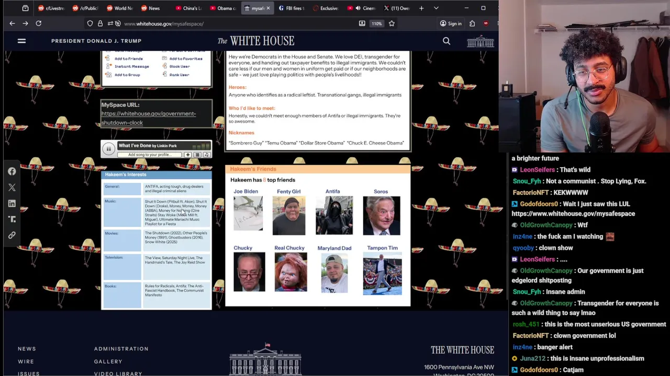Screen dimensions: 670x376
Task: Open Fenty Girl friend photo
Action: point(289,216)
